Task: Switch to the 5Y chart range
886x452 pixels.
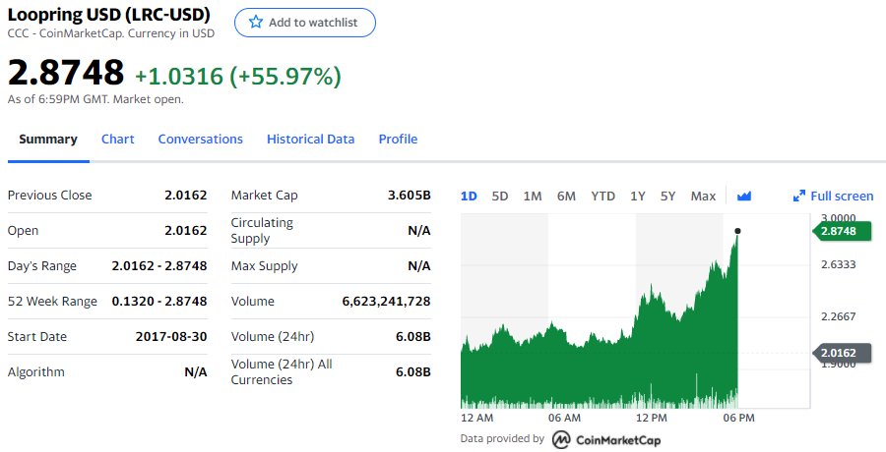Action: pos(667,196)
